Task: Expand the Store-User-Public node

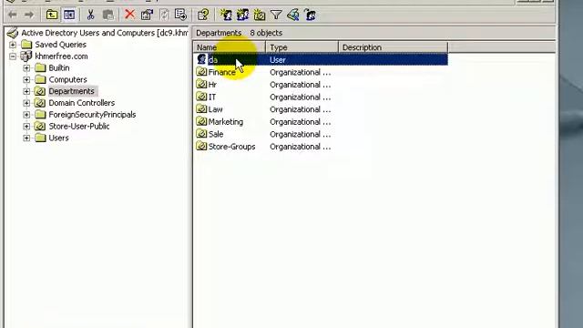Action: tap(26, 127)
